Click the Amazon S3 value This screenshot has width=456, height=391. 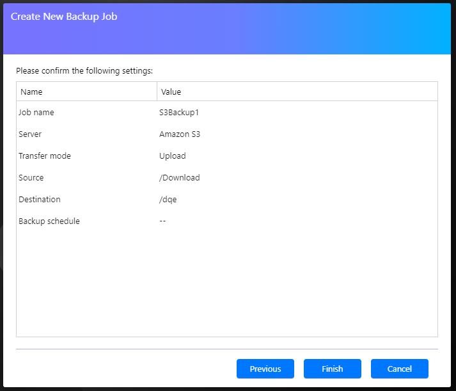tap(180, 134)
